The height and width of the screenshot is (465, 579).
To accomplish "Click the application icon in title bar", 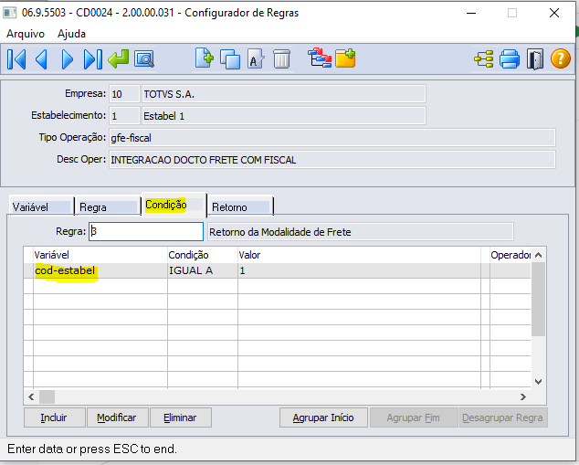I will pyautogui.click(x=10, y=13).
